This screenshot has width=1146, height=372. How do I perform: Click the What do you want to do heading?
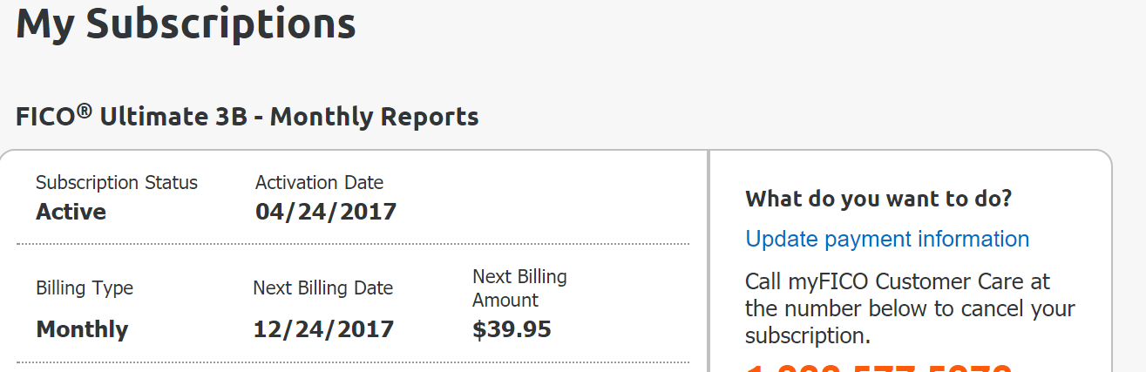[x=878, y=199]
